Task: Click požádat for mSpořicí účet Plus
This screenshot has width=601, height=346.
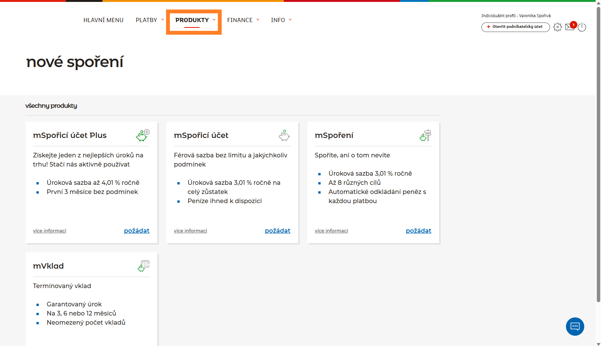Action: tap(137, 231)
